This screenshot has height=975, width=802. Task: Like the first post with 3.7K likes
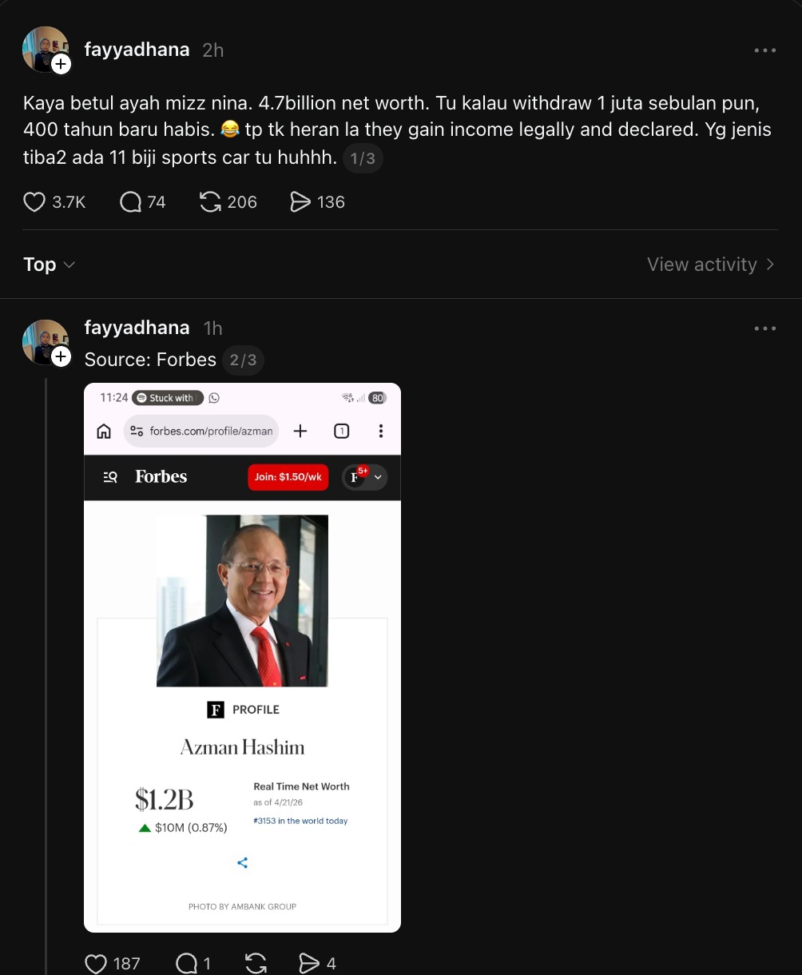tap(34, 202)
